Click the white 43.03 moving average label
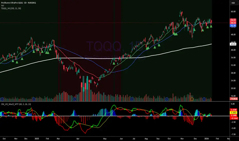The height and width of the screenshot is (141, 239). click(233, 44)
